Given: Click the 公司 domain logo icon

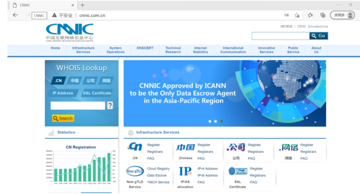Looking at the screenshot, I should pos(236,147).
